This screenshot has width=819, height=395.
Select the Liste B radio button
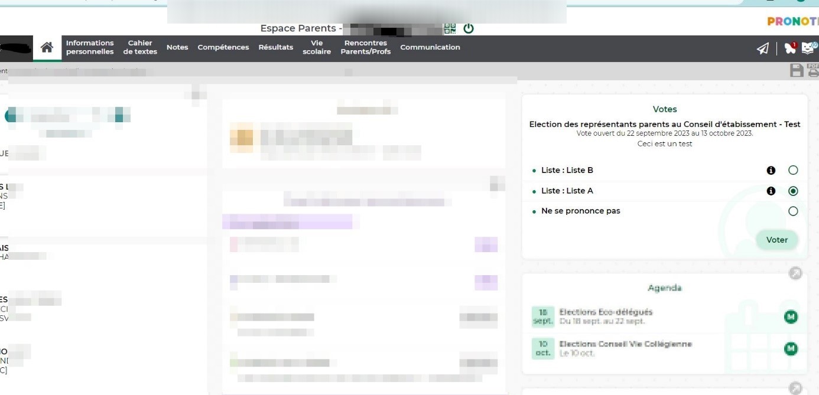[793, 171]
